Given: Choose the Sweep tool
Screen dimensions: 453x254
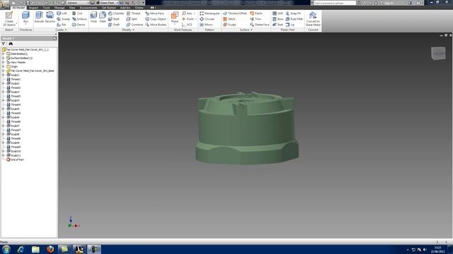Looking at the screenshot, I should [63, 19].
